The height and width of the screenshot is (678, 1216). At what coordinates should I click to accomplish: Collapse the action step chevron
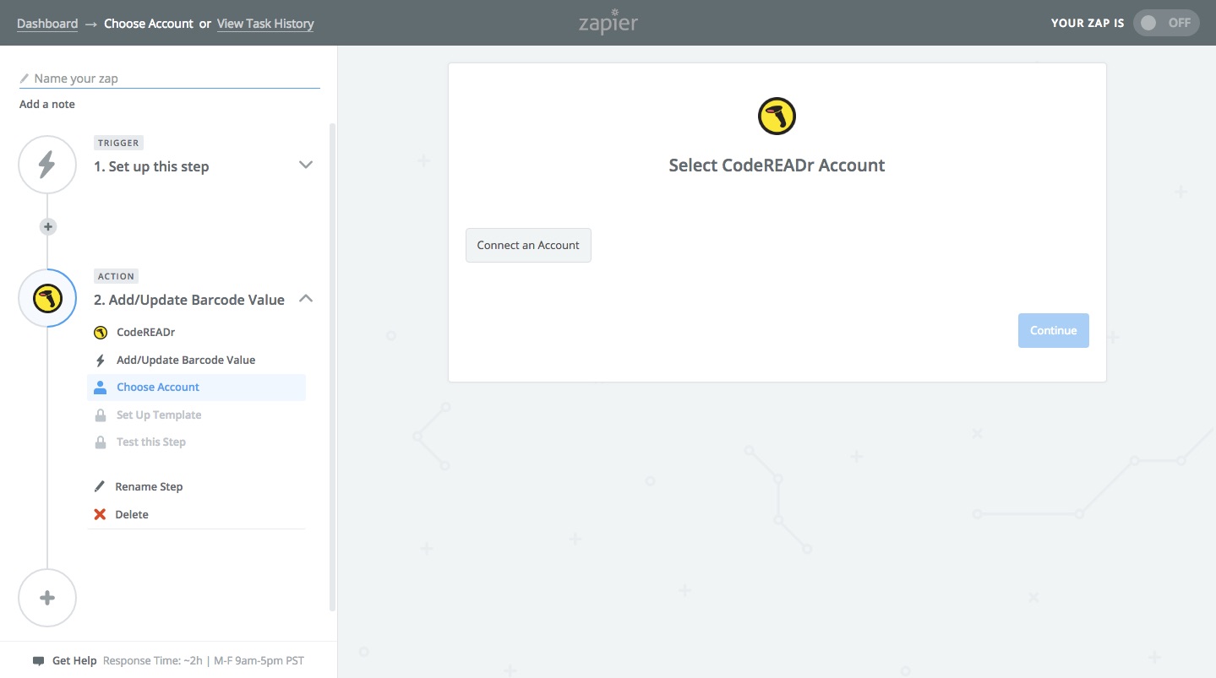click(x=306, y=298)
